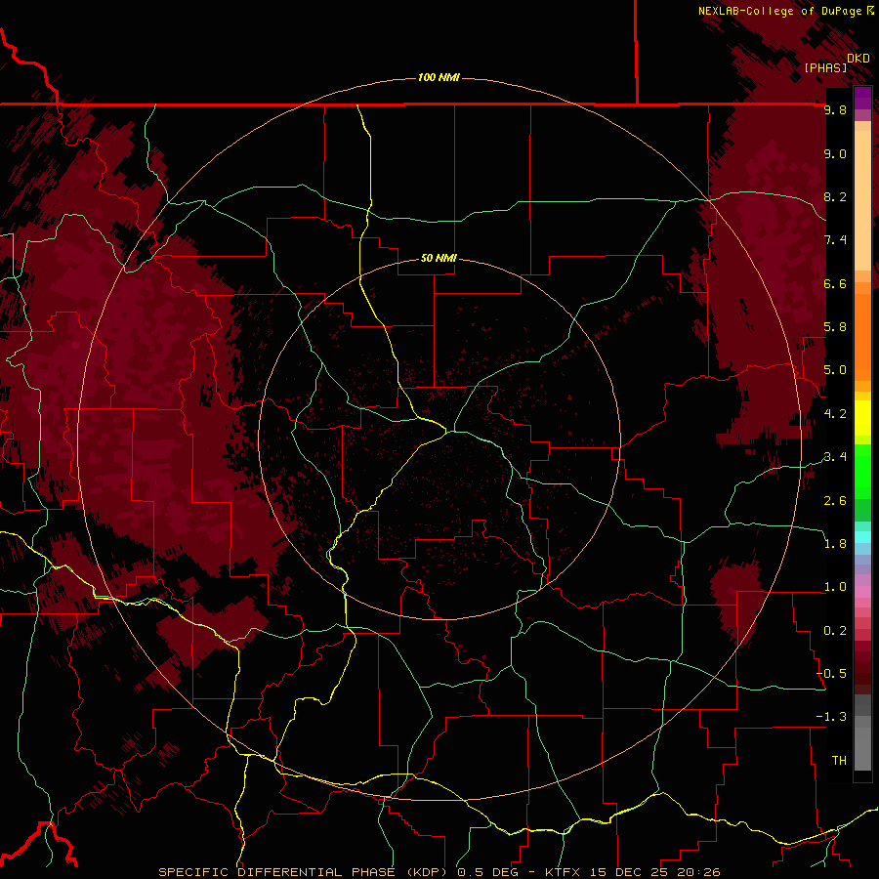
Task: Select the 4.2 value on the color scale
Action: pyautogui.click(x=835, y=414)
